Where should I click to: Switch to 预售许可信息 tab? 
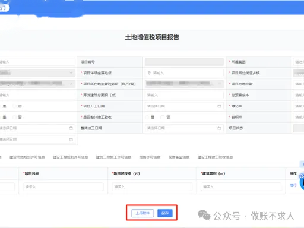(x=150, y=157)
